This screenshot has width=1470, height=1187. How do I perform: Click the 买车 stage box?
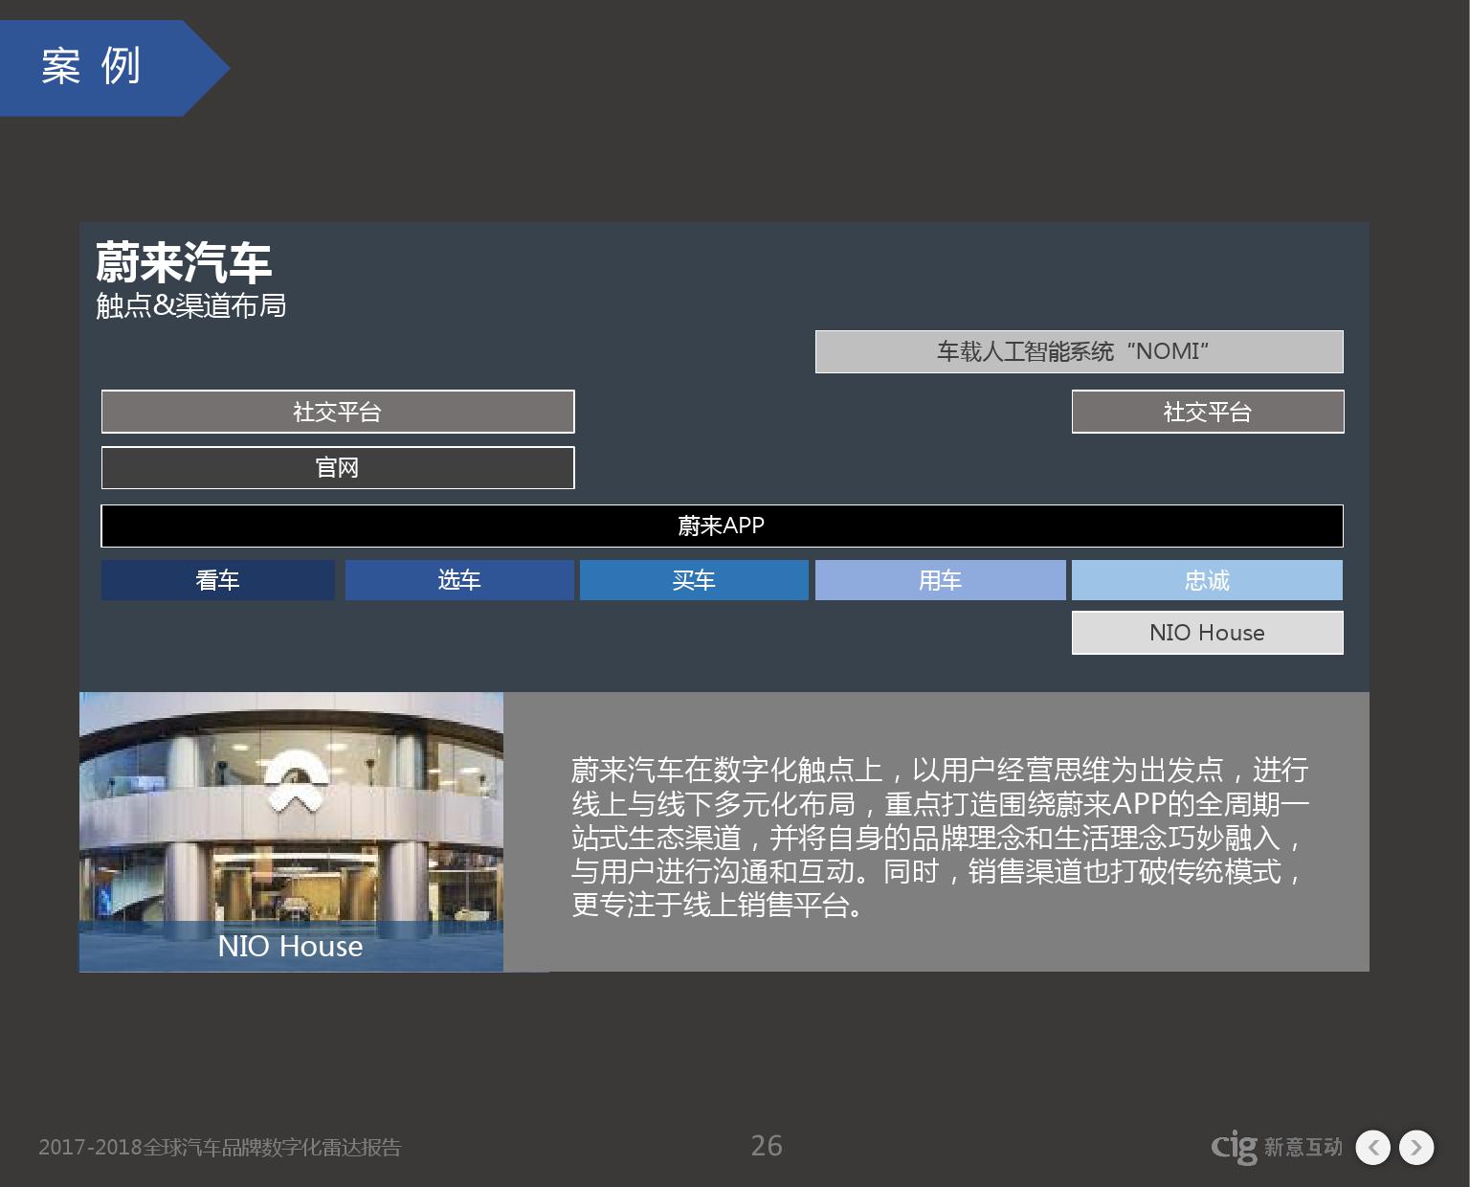[694, 580]
